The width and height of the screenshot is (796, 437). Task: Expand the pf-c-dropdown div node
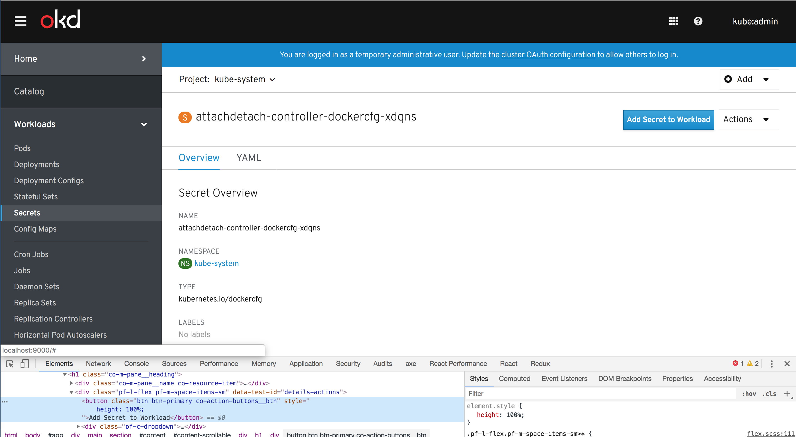[x=78, y=426]
